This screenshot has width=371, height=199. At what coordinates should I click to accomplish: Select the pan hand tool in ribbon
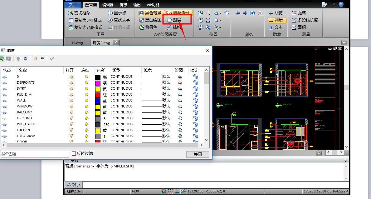point(227,13)
